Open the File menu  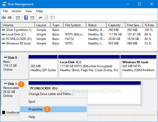pyautogui.click(x=5, y=11)
